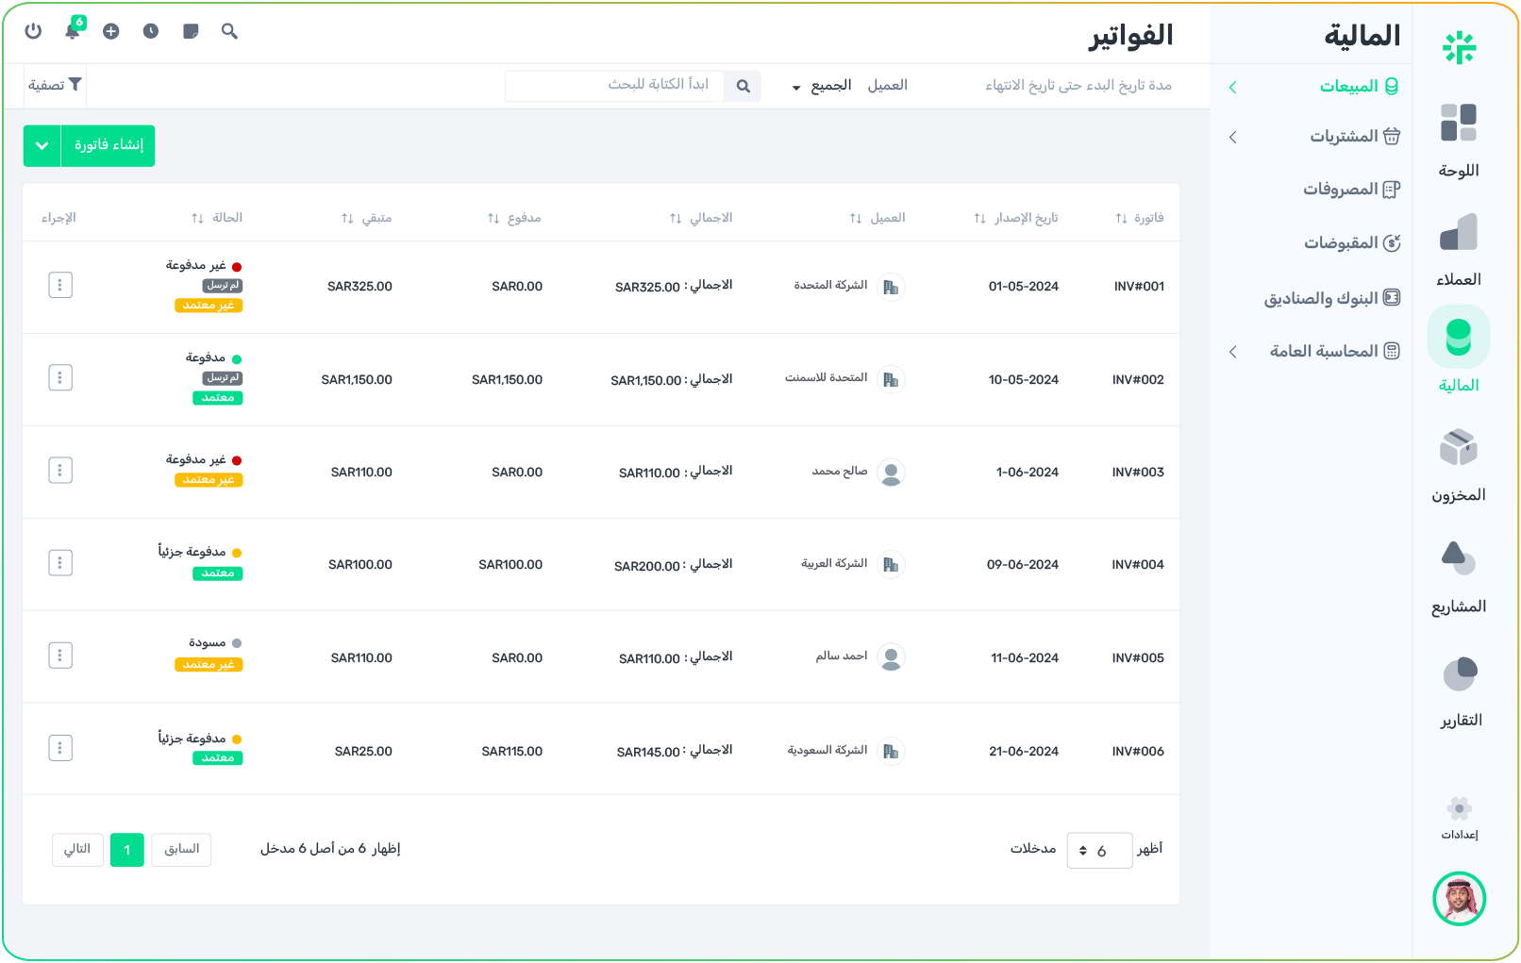Click the إنشاء فاتورة button
The width and height of the screenshot is (1521, 963).
click(x=109, y=146)
